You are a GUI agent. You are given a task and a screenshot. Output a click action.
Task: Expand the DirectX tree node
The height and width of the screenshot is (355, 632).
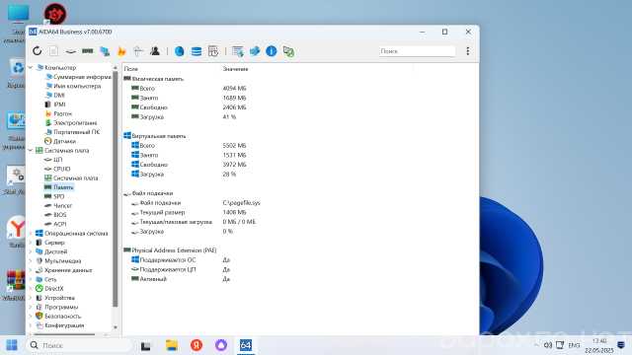(31, 289)
